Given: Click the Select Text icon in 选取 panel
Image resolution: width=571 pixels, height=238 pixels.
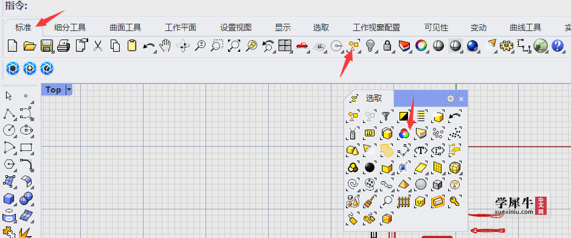Looking at the screenshot, I should click(421, 150).
